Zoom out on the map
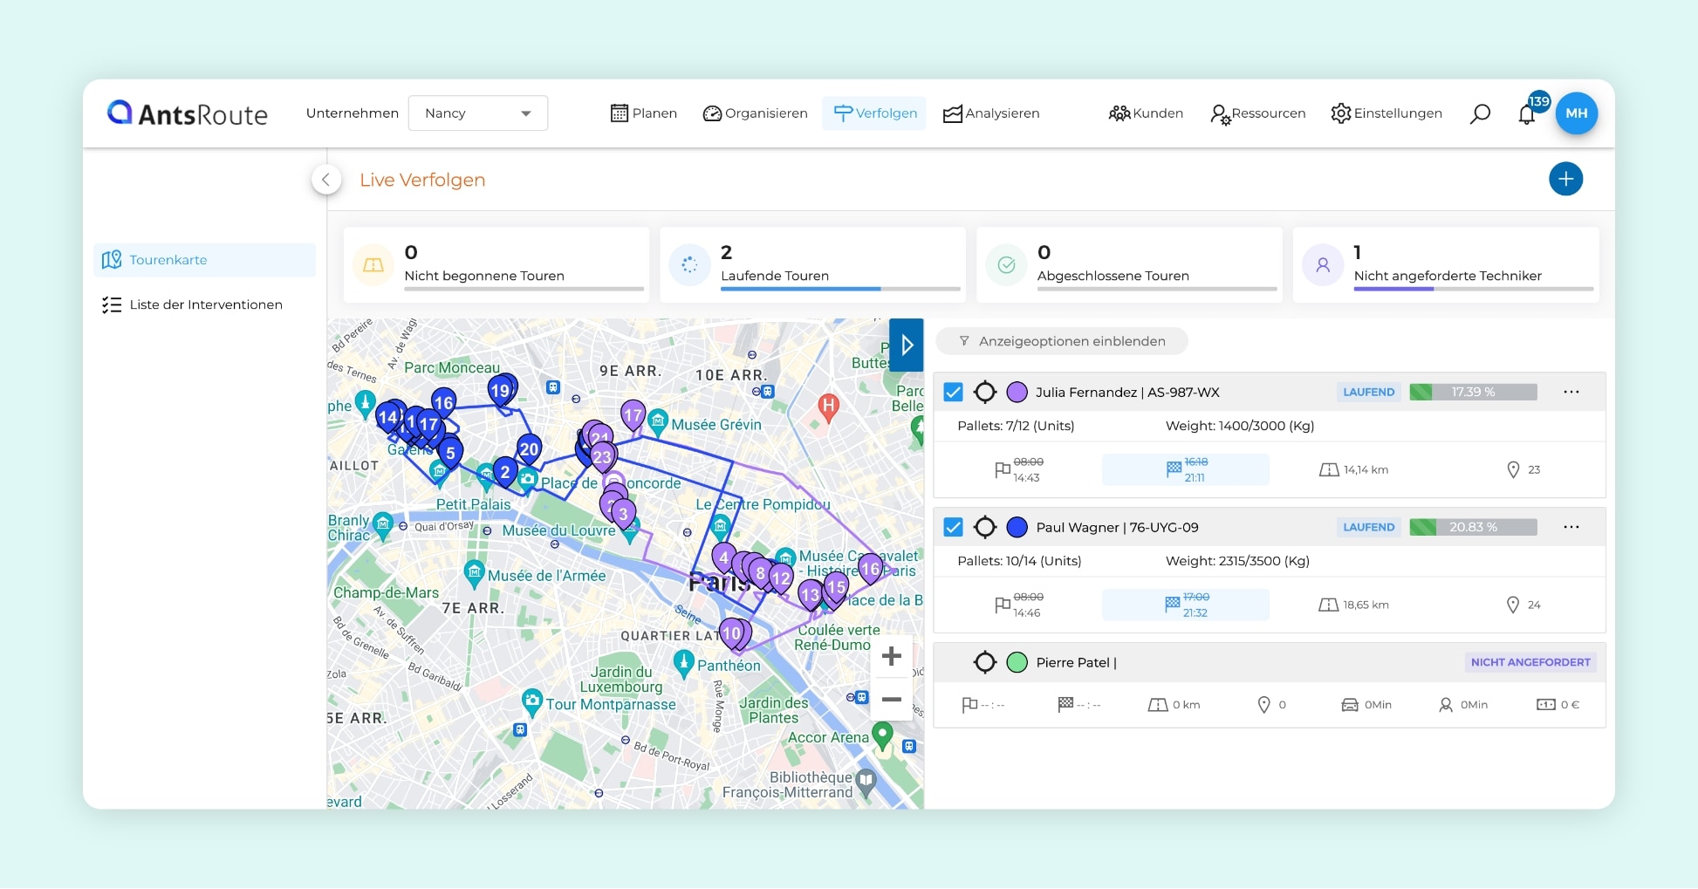Screen dimensions: 1698x889 click(x=891, y=700)
